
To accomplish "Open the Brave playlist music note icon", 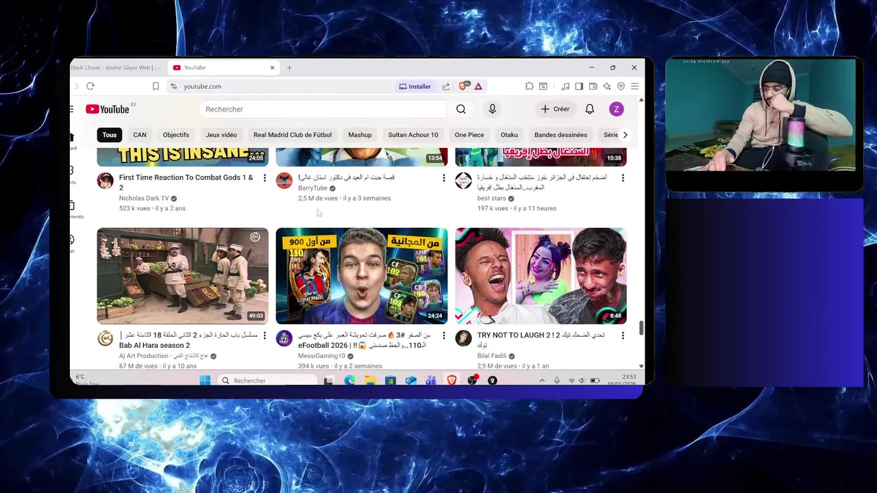I will (565, 86).
